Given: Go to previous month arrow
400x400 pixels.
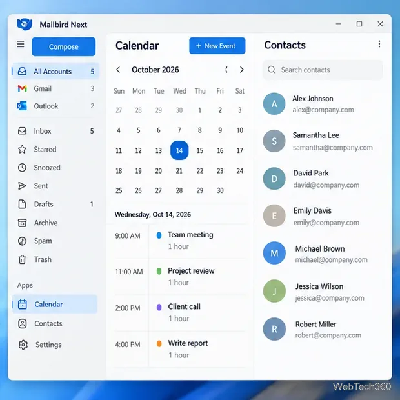Looking at the screenshot, I should tap(118, 70).
